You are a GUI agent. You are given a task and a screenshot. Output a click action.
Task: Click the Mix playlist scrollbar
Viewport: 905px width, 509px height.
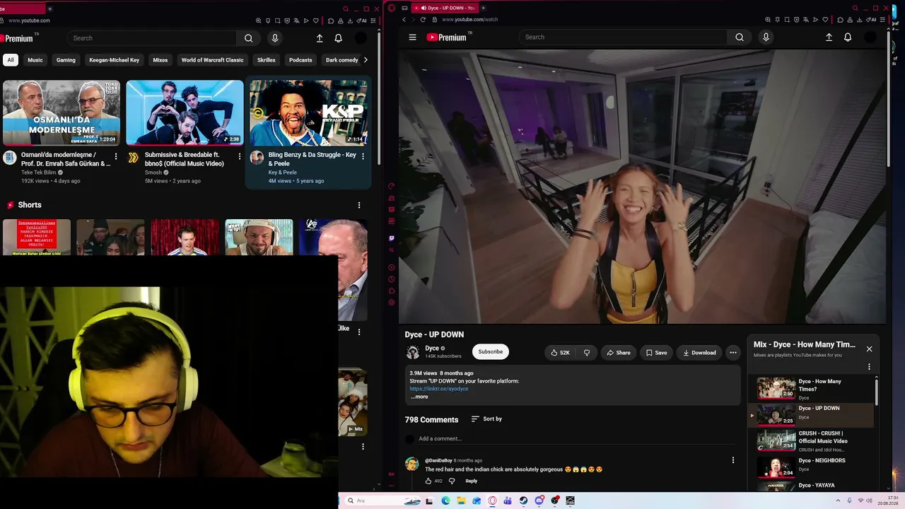[x=877, y=391]
